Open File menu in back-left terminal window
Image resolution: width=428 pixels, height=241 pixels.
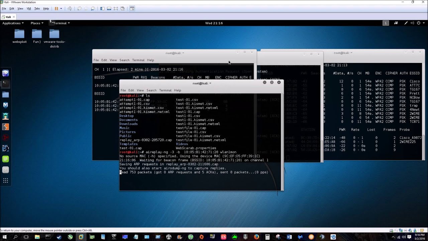[96, 60]
